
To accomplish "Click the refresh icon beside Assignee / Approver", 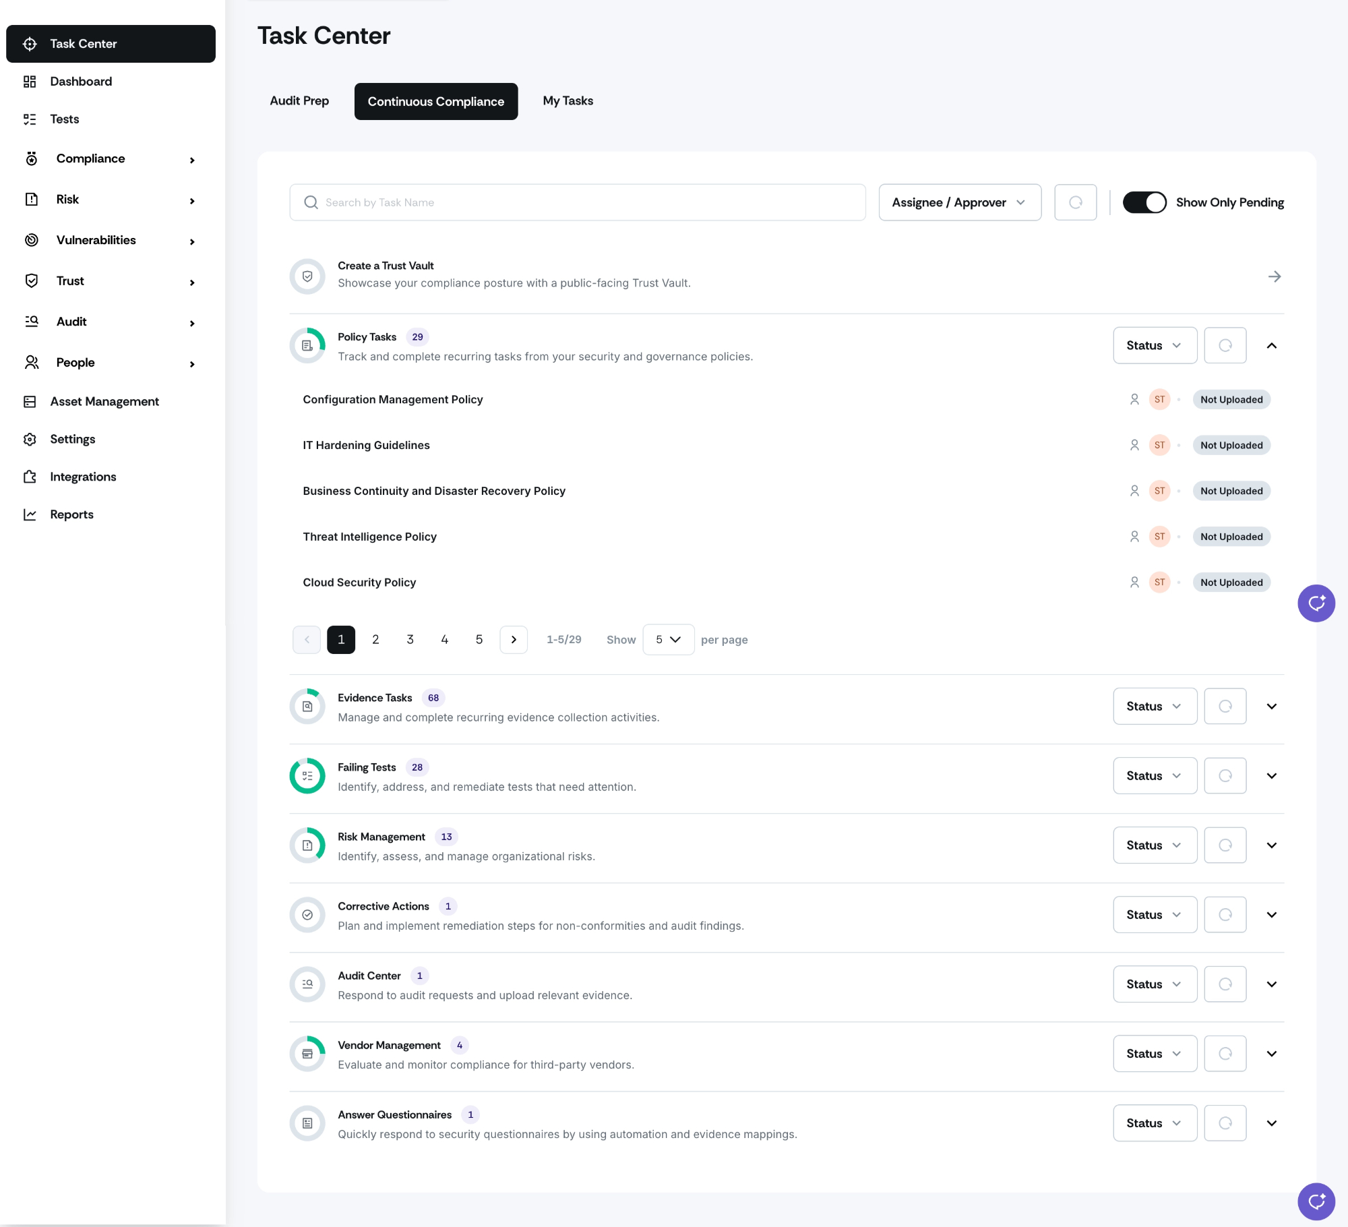I will pos(1075,202).
